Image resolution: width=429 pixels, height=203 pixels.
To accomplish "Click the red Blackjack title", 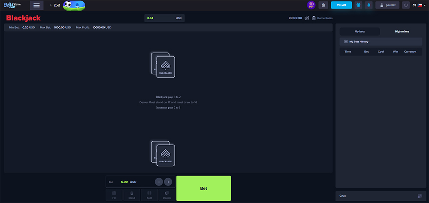I will click(x=24, y=18).
